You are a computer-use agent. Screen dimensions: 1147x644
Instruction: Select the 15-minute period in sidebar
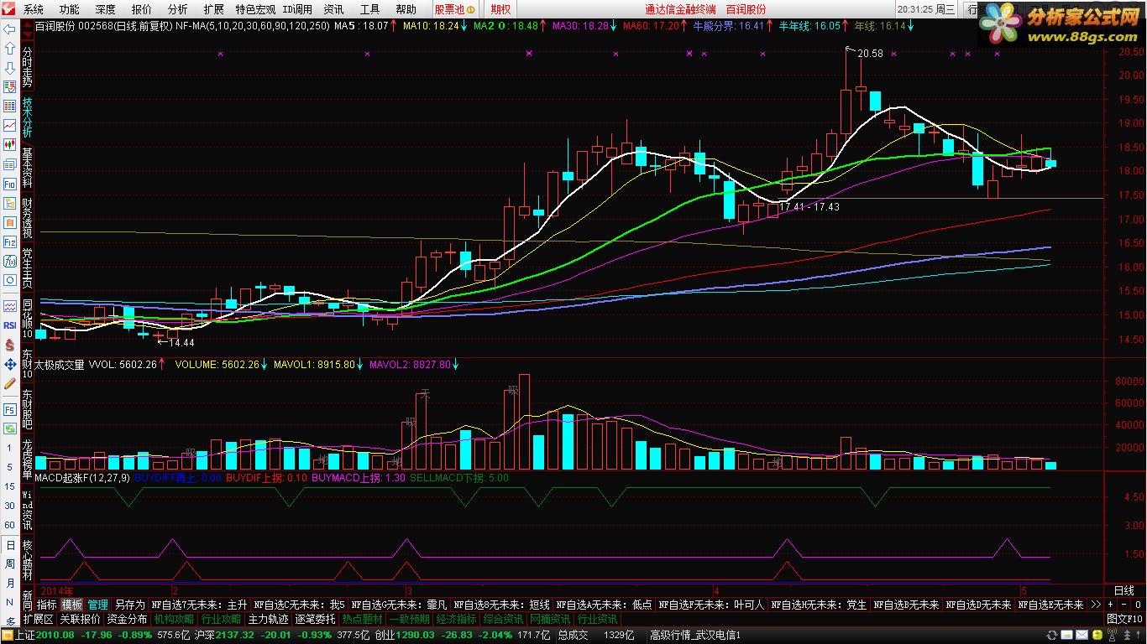pyautogui.click(x=10, y=486)
